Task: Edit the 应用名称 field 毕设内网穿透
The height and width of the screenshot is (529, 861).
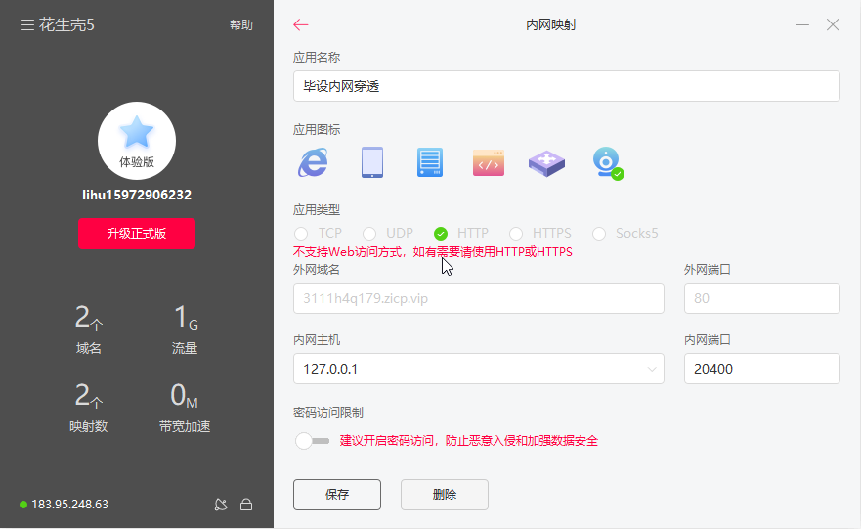Action: [x=567, y=86]
